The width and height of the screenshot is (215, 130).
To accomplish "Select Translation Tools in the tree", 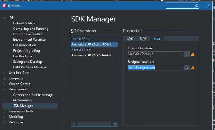I will pyautogui.click(x=21, y=111).
